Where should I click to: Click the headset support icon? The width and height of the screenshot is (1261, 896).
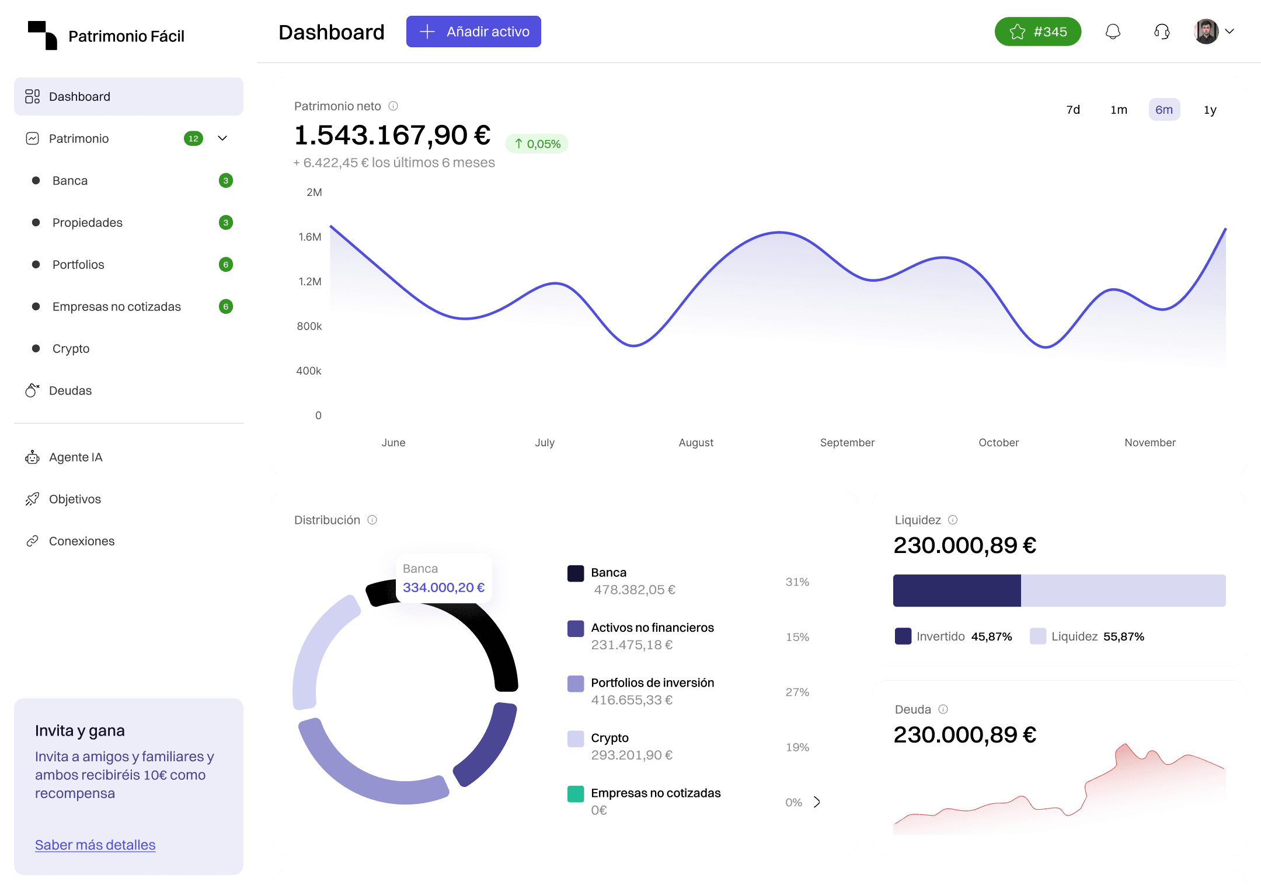pyautogui.click(x=1161, y=32)
